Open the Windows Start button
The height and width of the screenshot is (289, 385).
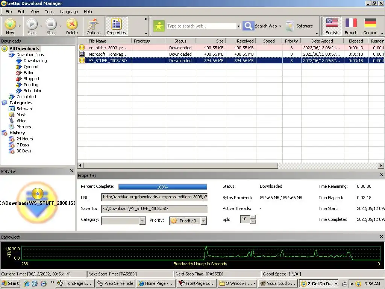(x=10, y=283)
